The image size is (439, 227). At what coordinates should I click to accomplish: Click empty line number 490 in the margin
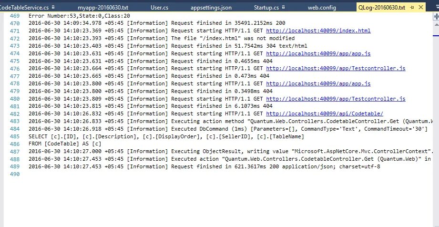pyautogui.click(x=15, y=174)
